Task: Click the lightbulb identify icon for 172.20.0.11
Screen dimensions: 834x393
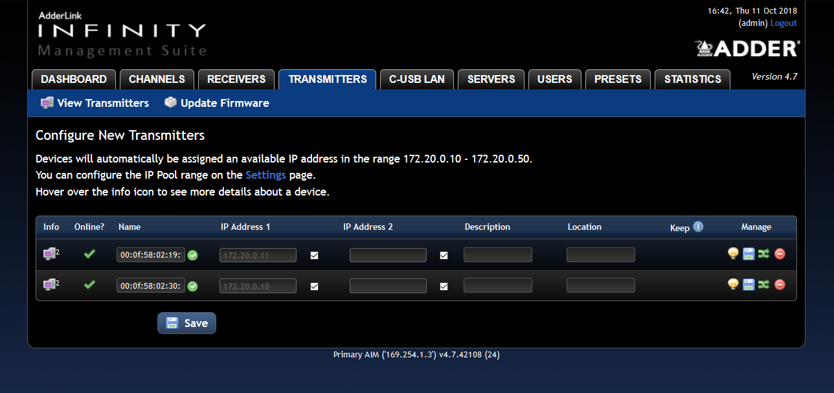Action: tap(733, 254)
